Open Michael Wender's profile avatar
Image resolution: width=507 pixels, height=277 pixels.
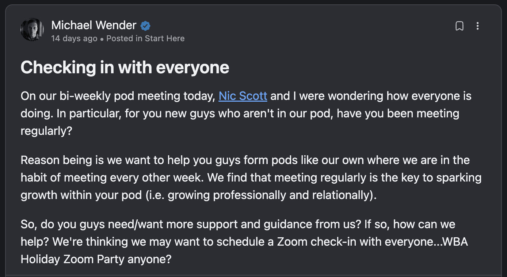point(32,30)
